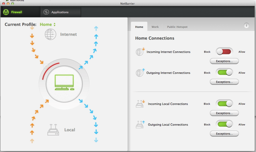Viewport: 256px width, 152px height.
Task: Click the Internet label in diagram
Action: pos(68,34)
